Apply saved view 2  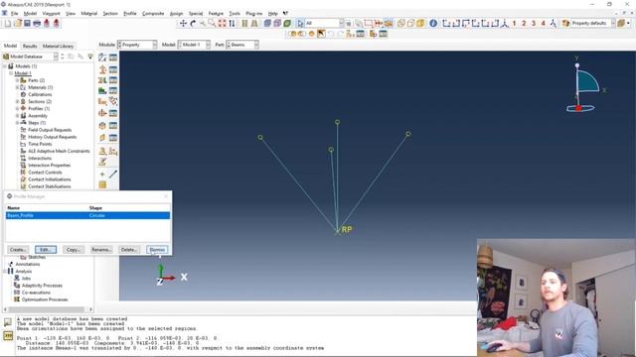point(524,24)
